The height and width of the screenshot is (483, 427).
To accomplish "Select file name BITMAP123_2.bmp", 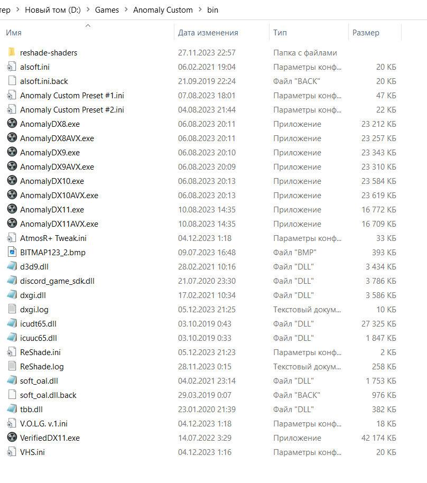I will [53, 252].
